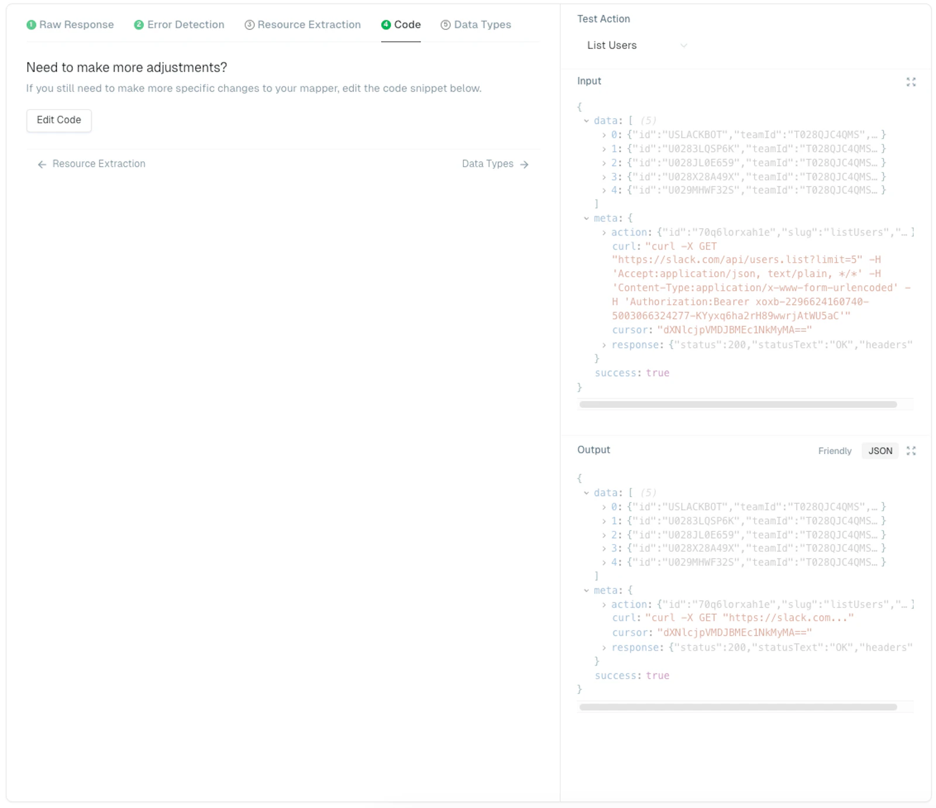Collapse the meta object in Input

pyautogui.click(x=586, y=218)
